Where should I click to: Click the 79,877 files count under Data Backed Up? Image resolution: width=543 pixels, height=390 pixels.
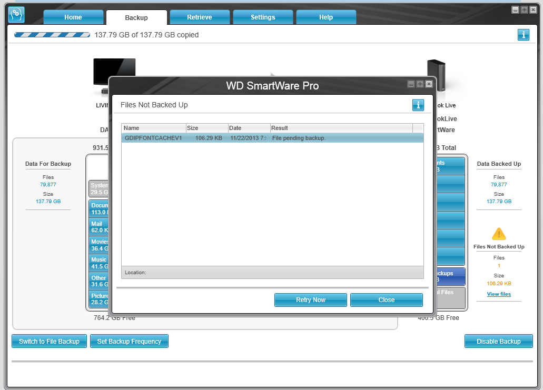[499, 185]
